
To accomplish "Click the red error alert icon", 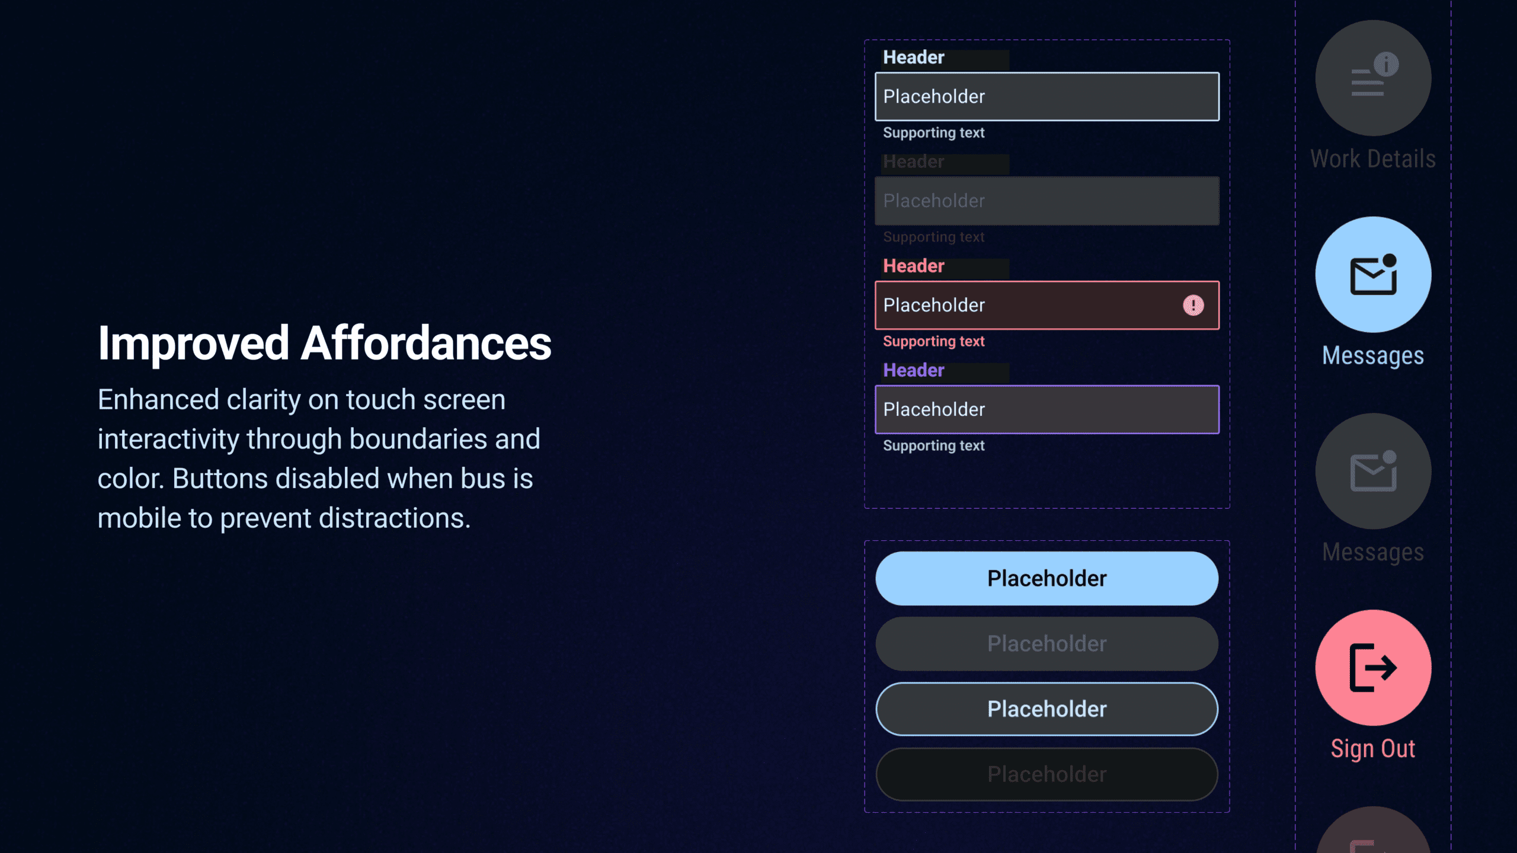I will [x=1193, y=305].
